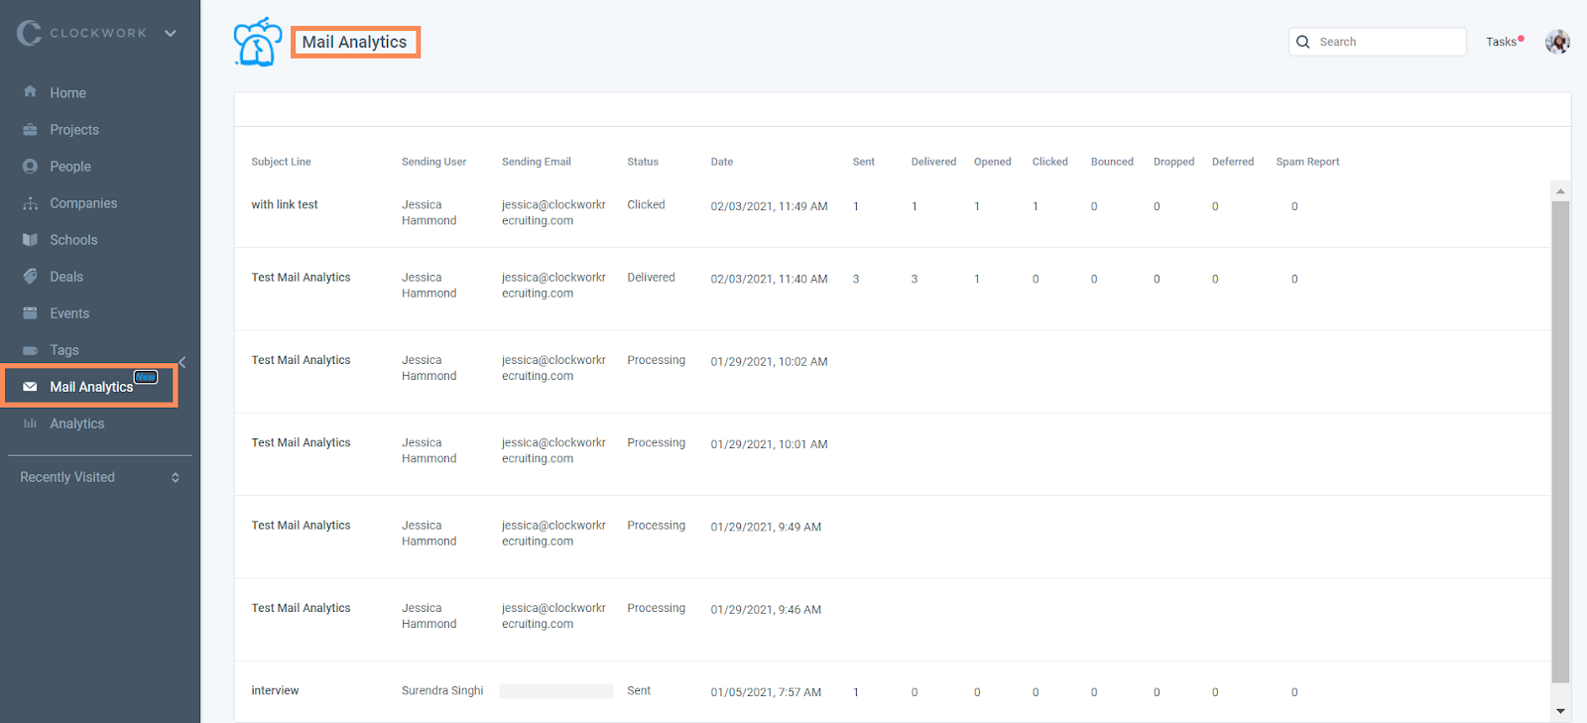Click the Spam Report column header
The height and width of the screenshot is (723, 1587).
(1307, 162)
